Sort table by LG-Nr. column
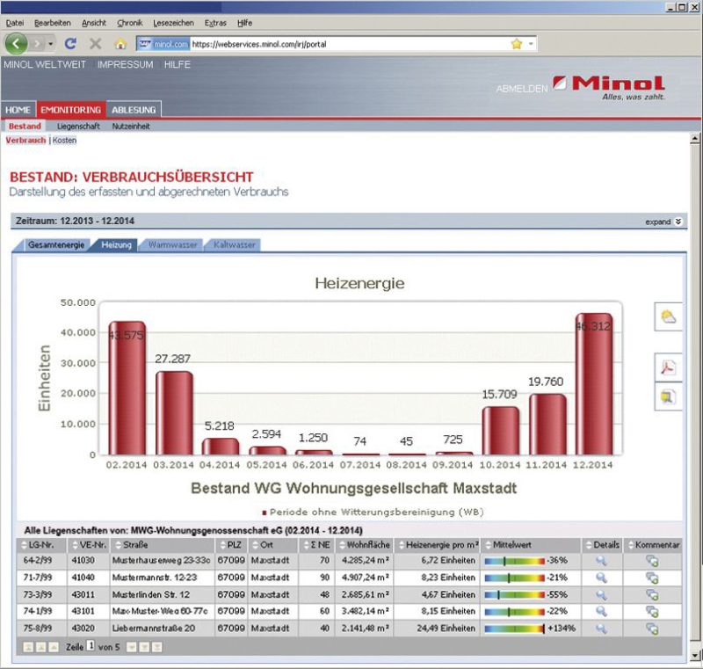 pyautogui.click(x=39, y=545)
